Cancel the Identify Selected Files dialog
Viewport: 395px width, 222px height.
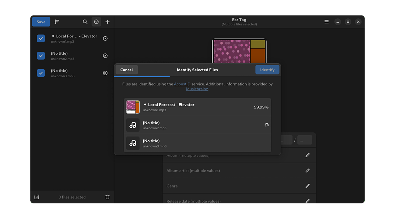pos(127,70)
